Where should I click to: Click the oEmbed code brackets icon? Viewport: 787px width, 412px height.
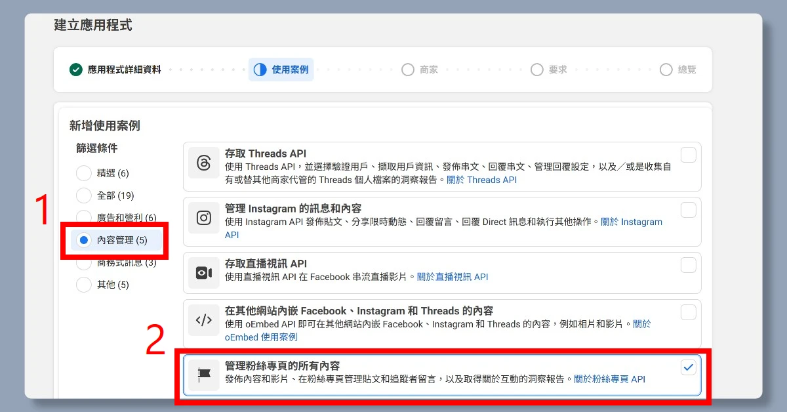[203, 320]
